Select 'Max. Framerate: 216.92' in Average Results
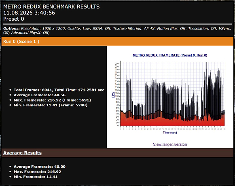The width and height of the screenshot is (235, 186). (x=37, y=171)
